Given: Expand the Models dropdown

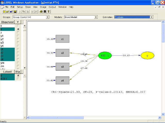Looking at the screenshot, I should pyautogui.click(x=96, y=17).
